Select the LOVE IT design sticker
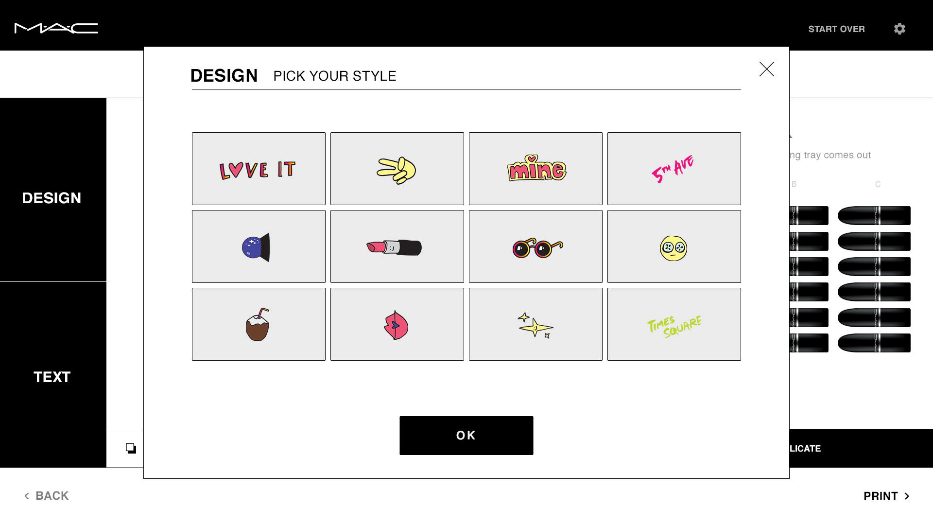Screen dimensions: 933x525 [259, 169]
